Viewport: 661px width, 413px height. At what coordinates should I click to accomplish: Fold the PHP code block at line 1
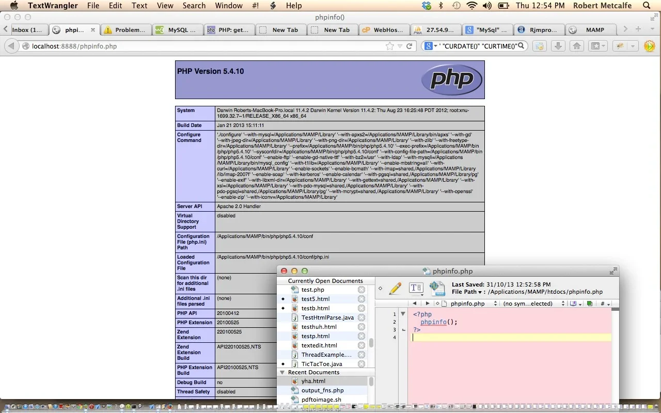click(403, 314)
